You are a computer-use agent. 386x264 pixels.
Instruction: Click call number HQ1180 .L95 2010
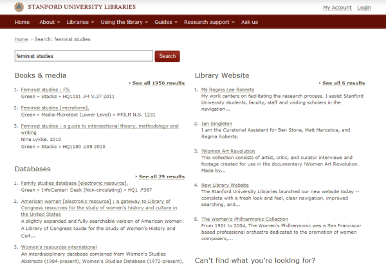click(84, 147)
